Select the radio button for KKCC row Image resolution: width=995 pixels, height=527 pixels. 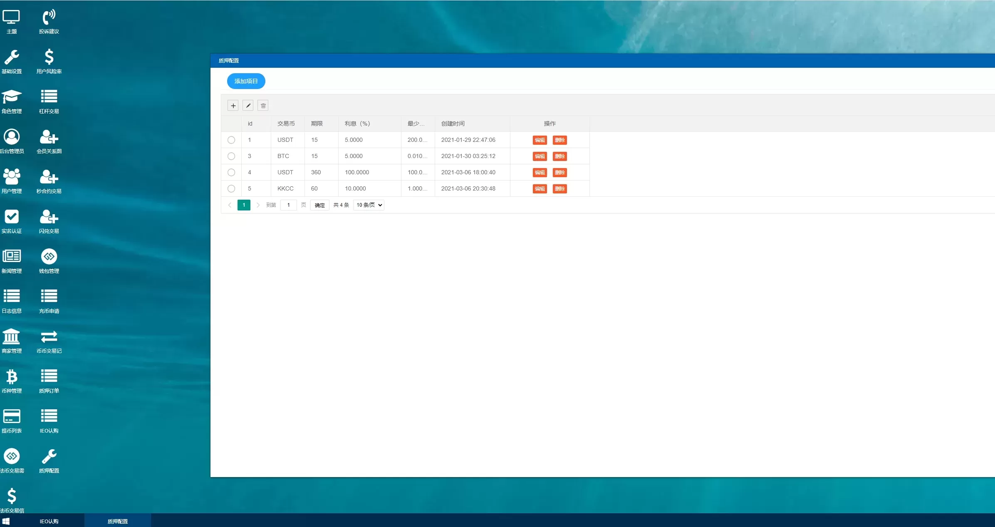[x=231, y=189]
